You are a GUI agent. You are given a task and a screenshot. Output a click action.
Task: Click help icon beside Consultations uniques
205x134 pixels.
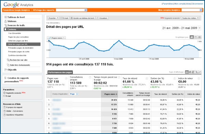[x=90, y=77]
